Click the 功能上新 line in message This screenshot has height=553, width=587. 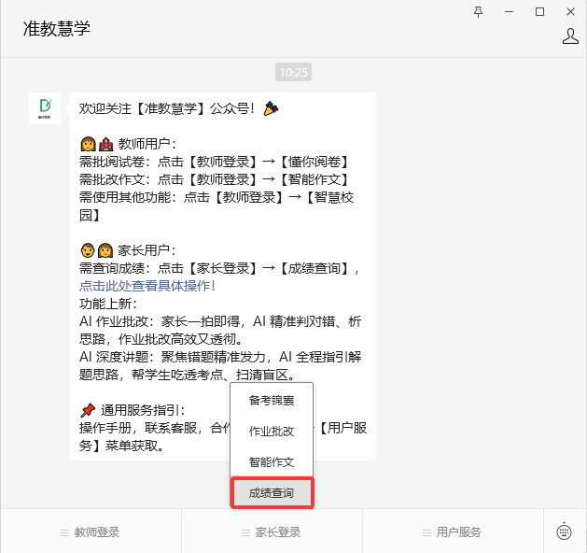click(108, 304)
